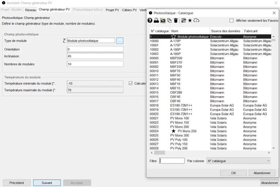Viewport: 280px width, 187px height.
Task: Toggle the 'Calculer' temperature checkbox
Action: (130, 83)
